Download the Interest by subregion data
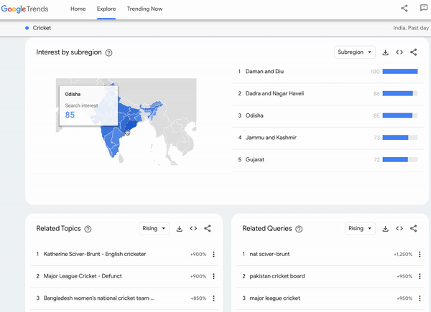The width and height of the screenshot is (431, 312). pos(385,52)
